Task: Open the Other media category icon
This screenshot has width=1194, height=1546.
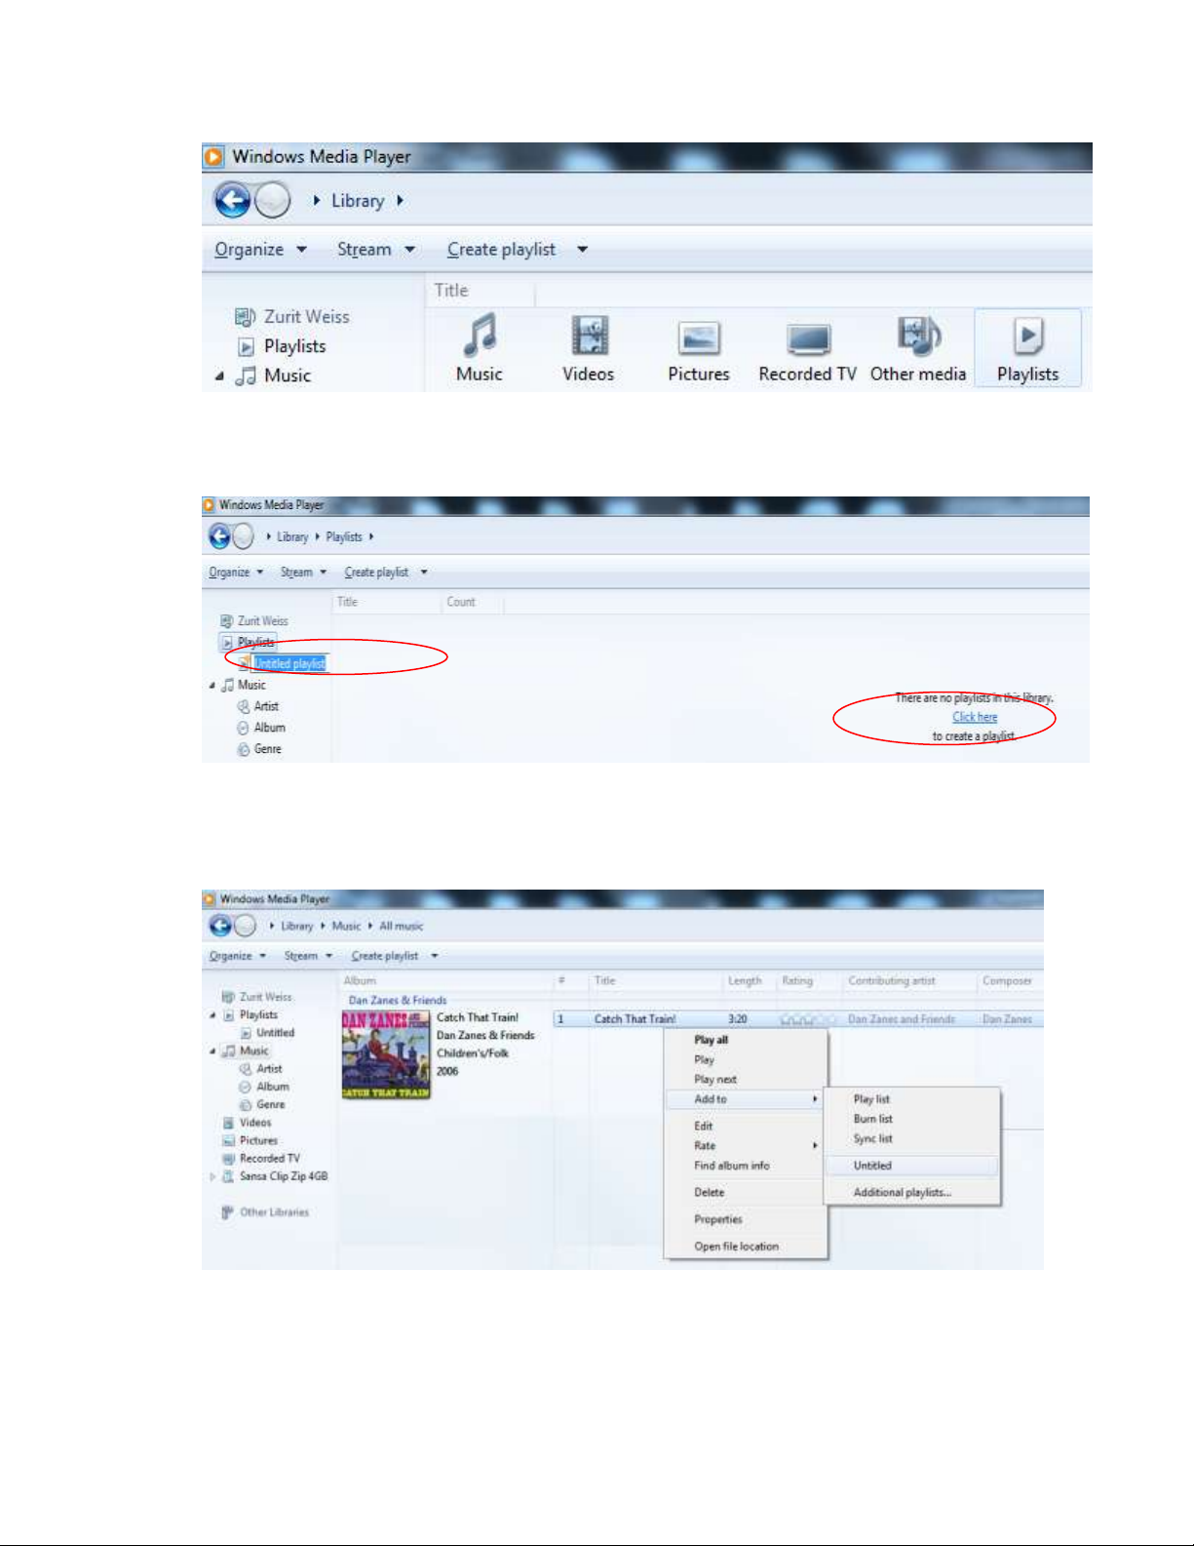Action: coord(918,347)
